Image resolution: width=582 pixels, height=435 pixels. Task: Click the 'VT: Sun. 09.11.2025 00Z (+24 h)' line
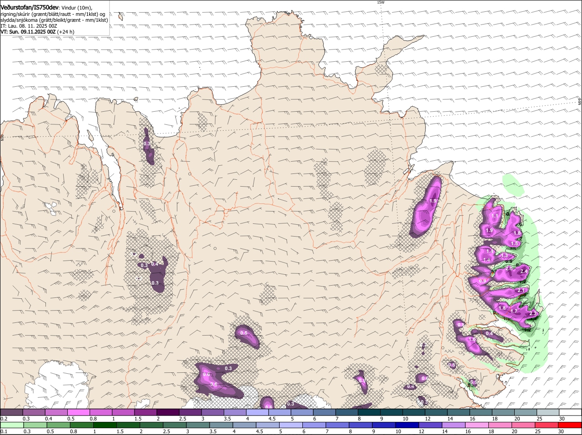click(x=37, y=32)
